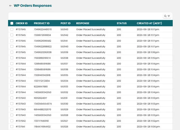The image size is (180, 130).
Task: Click product ID 7156986019974
Action: [42, 58]
